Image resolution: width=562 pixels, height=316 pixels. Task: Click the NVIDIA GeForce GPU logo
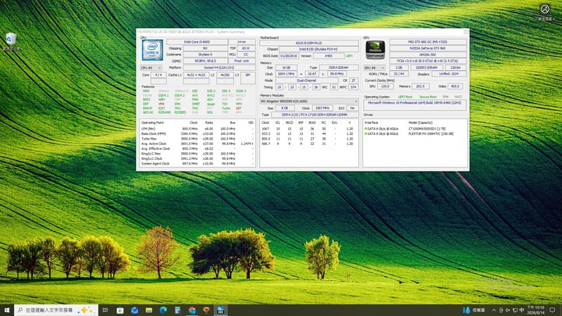[x=375, y=50]
